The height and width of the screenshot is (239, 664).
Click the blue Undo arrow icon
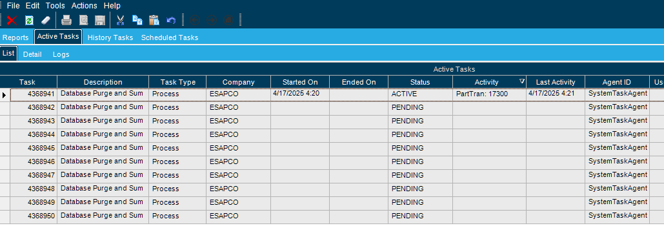coord(171,20)
